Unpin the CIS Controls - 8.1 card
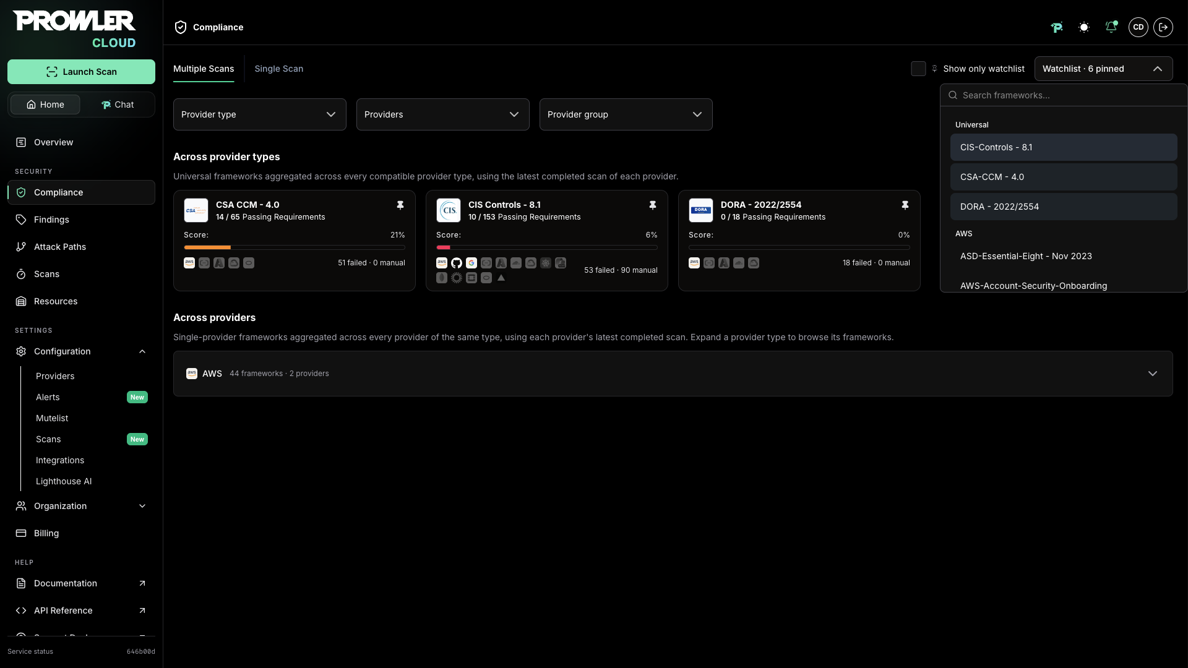The image size is (1188, 668). click(x=653, y=205)
